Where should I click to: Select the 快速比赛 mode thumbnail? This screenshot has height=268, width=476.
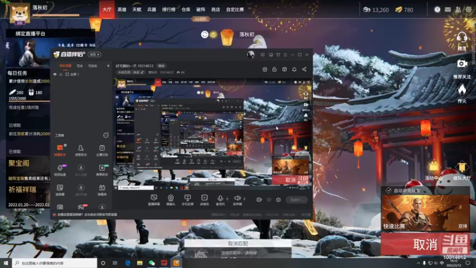(425, 213)
